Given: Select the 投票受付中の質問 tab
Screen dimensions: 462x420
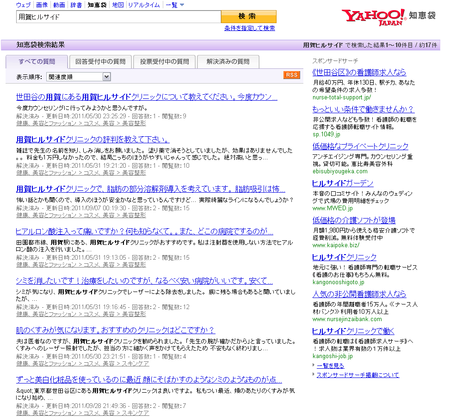Looking at the screenshot, I should tap(165, 61).
